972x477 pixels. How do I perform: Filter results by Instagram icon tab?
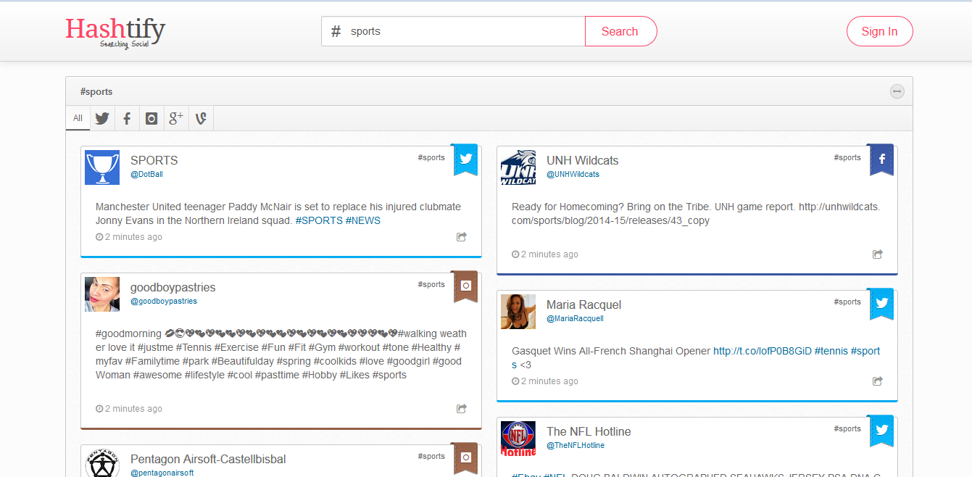151,118
